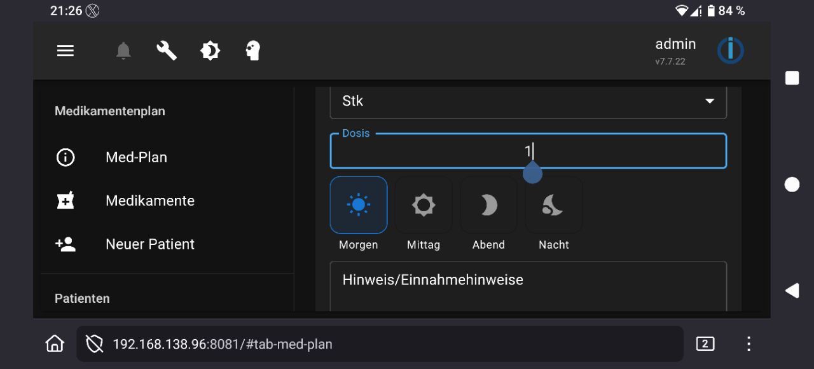Image resolution: width=814 pixels, height=369 pixels.
Task: Open the browser tabs counter
Action: pos(705,344)
